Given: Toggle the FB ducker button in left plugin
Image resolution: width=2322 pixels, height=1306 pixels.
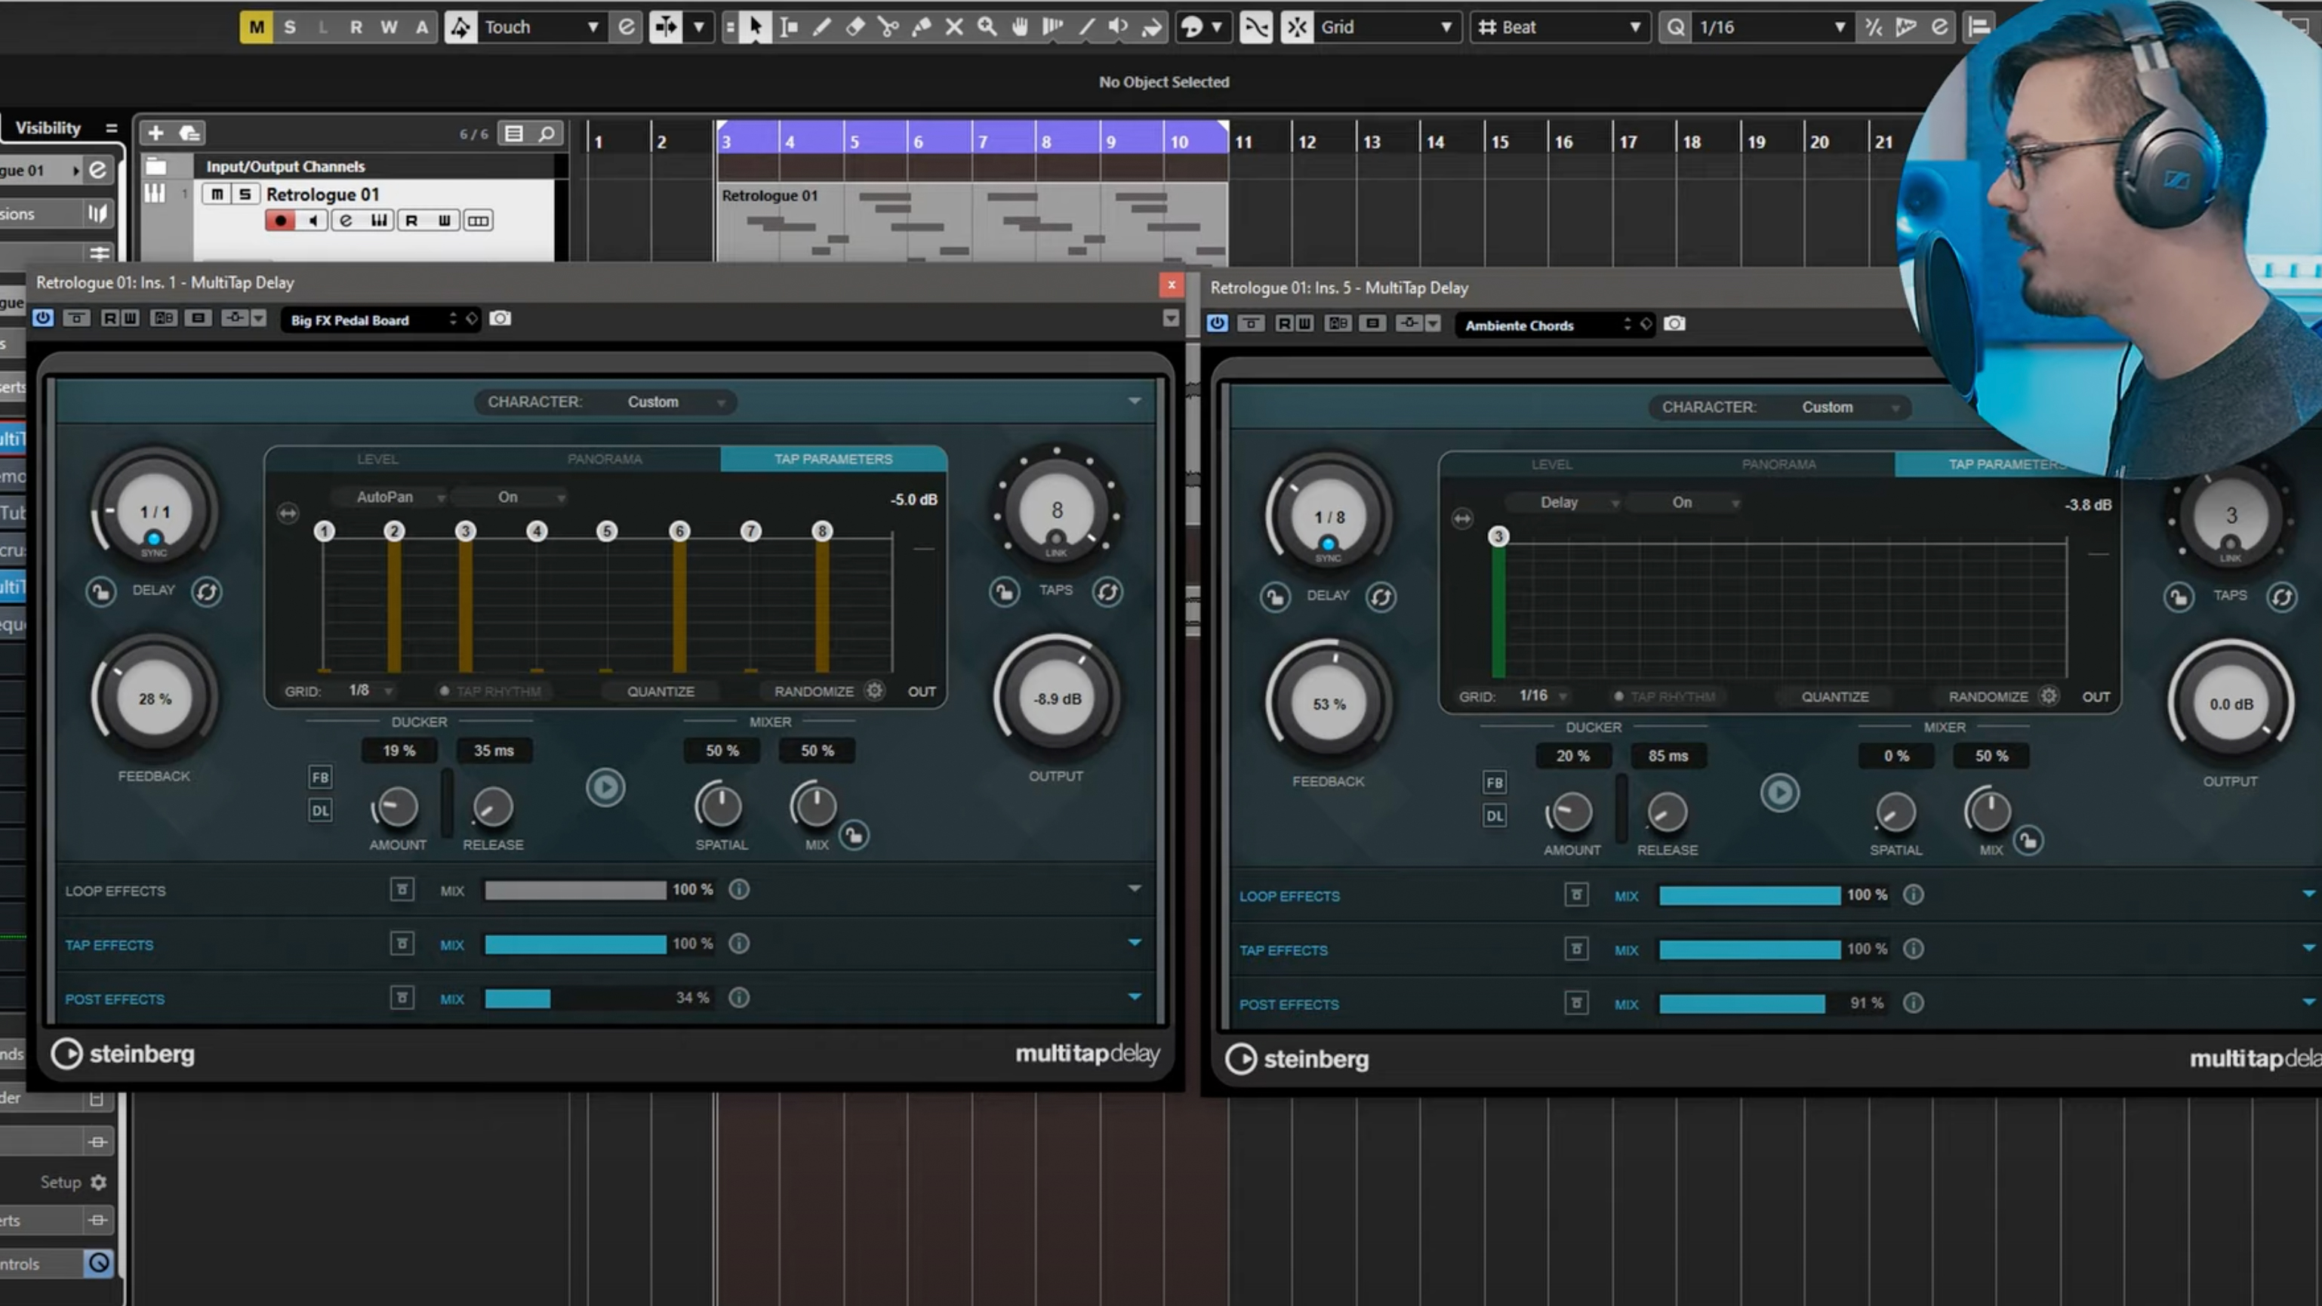Looking at the screenshot, I should tap(320, 777).
